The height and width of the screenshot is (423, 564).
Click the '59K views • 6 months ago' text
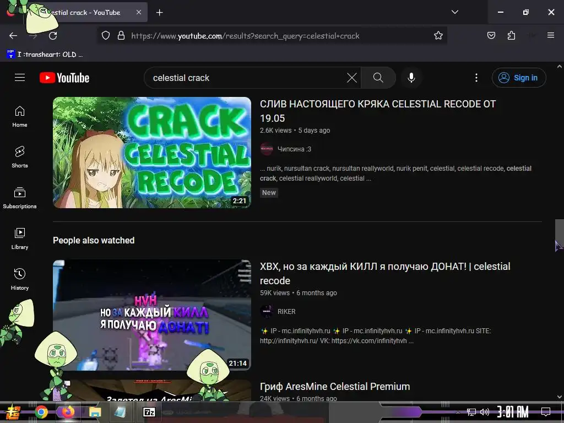298,293
